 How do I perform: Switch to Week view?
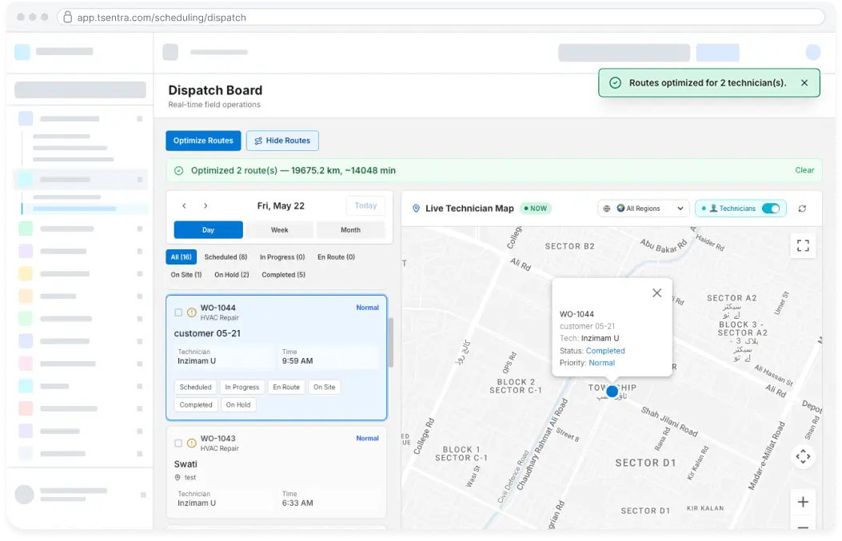pos(279,229)
